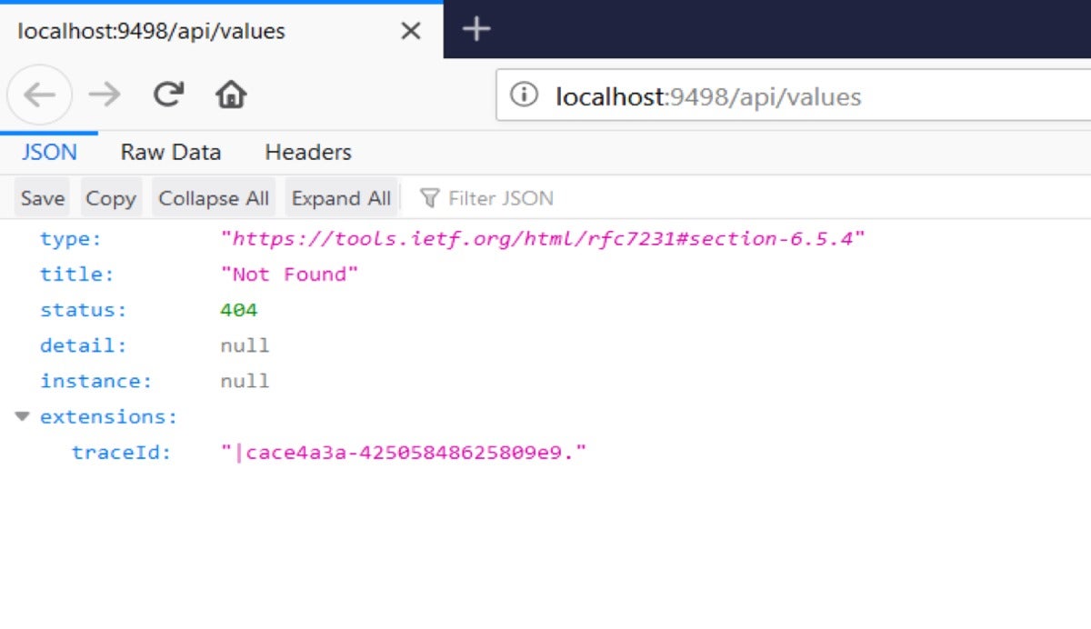Copy the JSON to the clipboard
Screen dimensions: 1091x629
[111, 198]
